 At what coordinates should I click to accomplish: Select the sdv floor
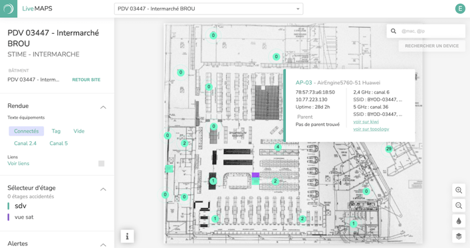[21, 206]
